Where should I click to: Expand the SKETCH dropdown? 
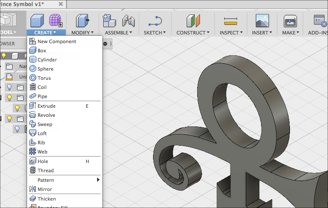155,33
